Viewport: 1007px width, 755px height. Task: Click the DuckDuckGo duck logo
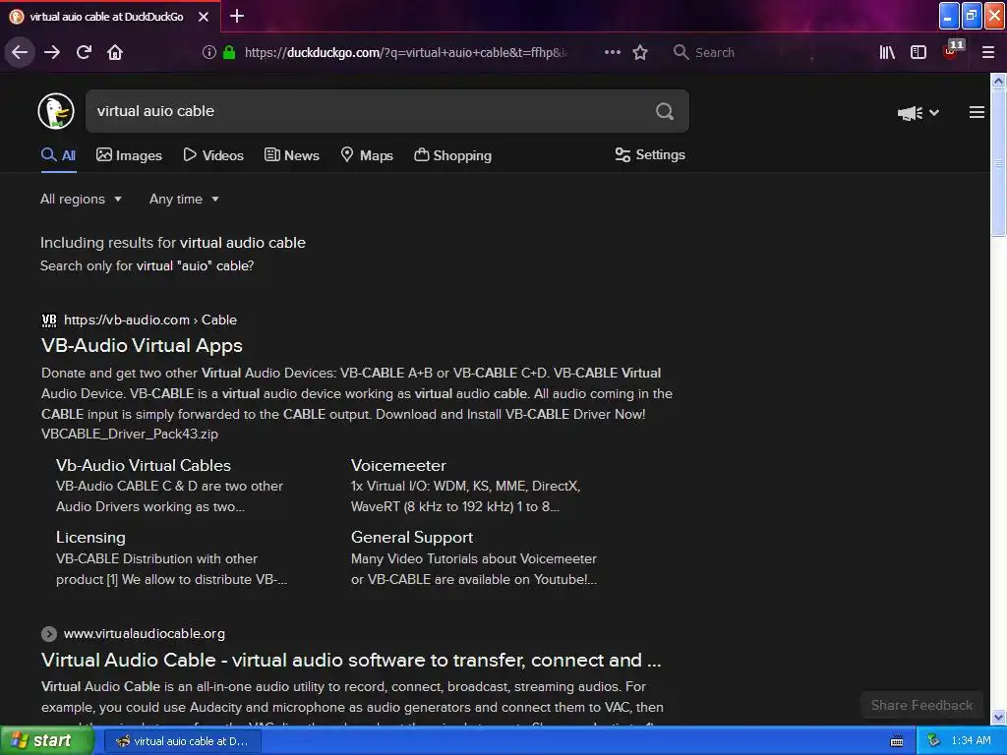[x=56, y=111]
